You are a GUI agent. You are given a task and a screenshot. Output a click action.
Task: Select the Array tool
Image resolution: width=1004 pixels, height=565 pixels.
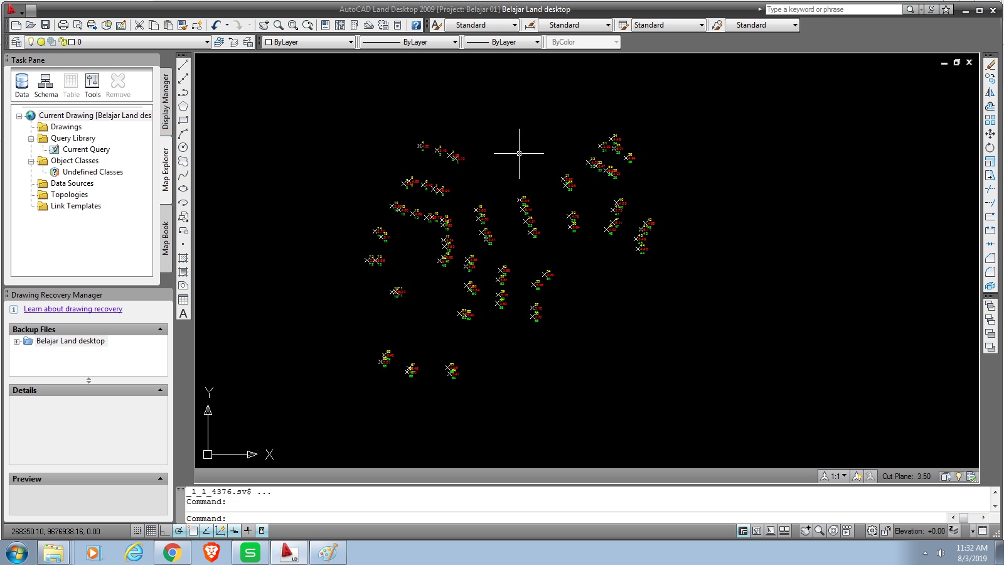(990, 120)
